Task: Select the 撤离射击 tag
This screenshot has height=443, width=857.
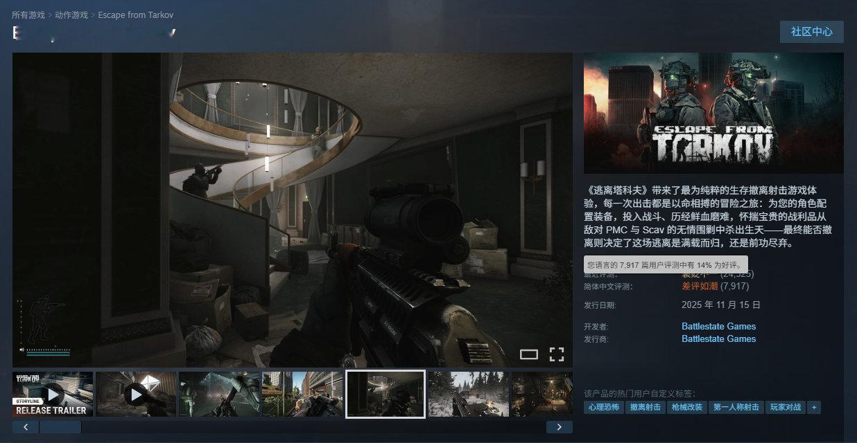Action: tap(646, 407)
